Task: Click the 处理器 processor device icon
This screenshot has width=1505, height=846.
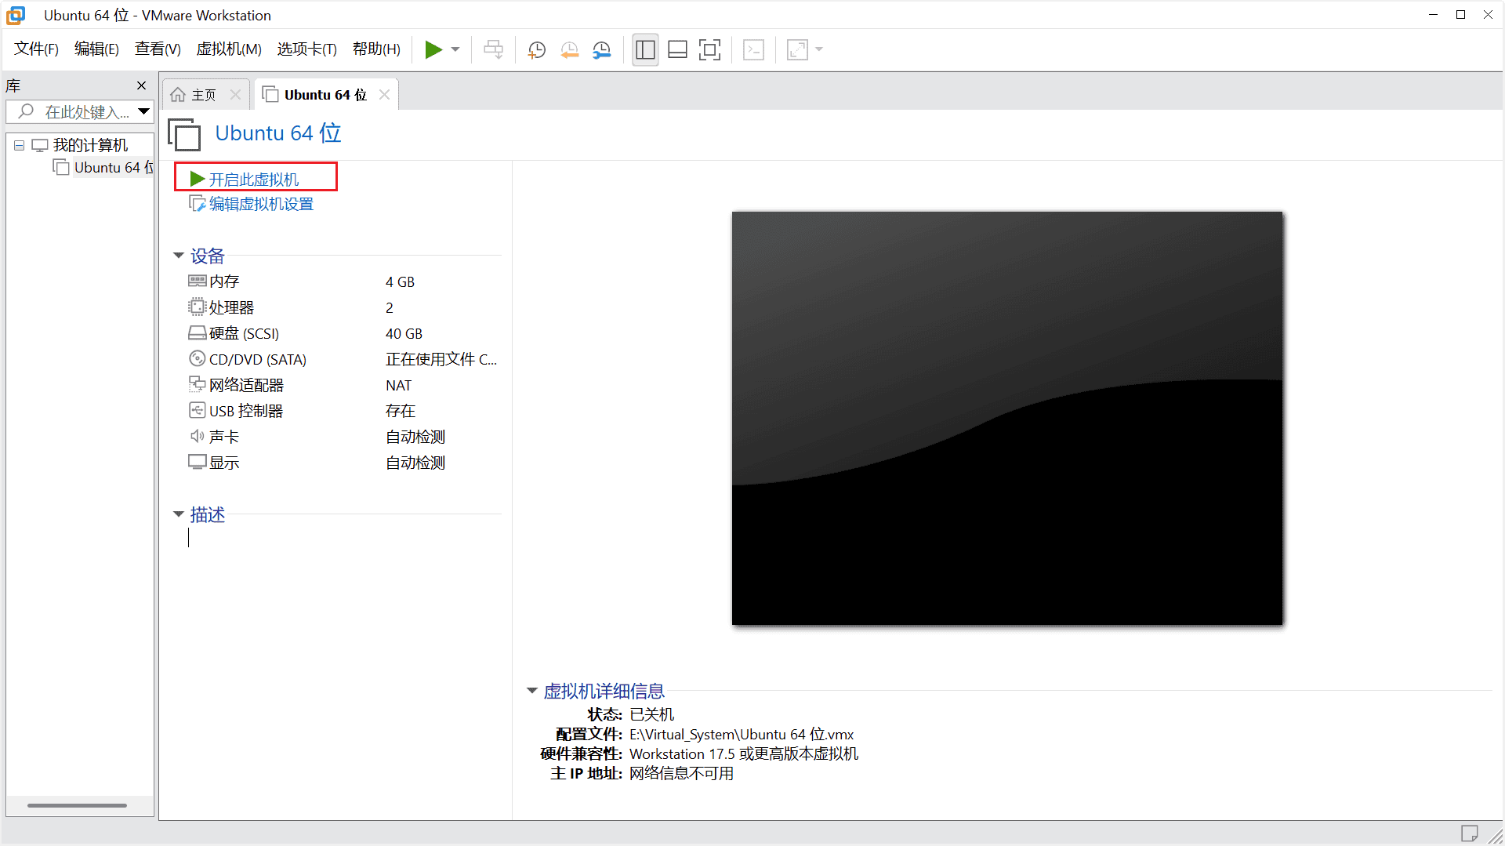Action: [197, 307]
